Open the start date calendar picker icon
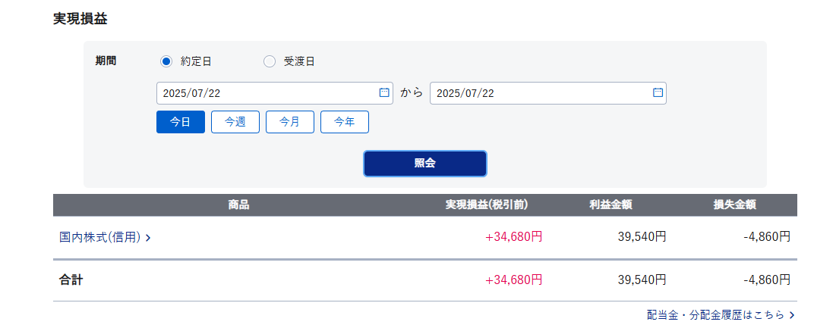814x328 pixels. tap(384, 92)
